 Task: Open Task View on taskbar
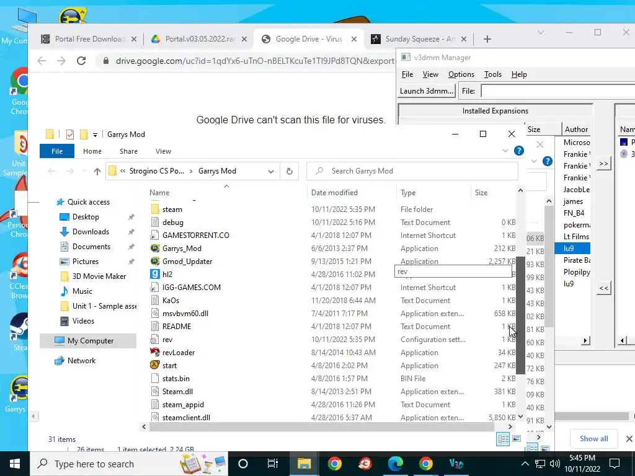click(x=273, y=464)
